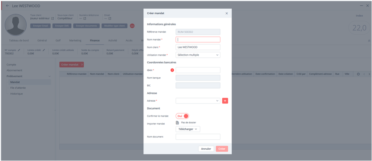Switch to Activité tab

pos(112,40)
